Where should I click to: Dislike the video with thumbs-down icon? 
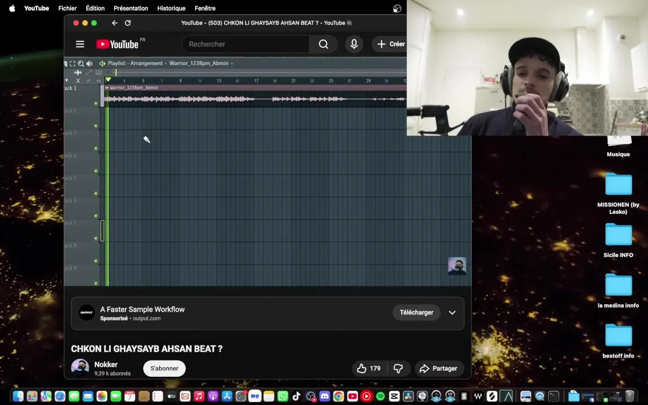point(398,368)
